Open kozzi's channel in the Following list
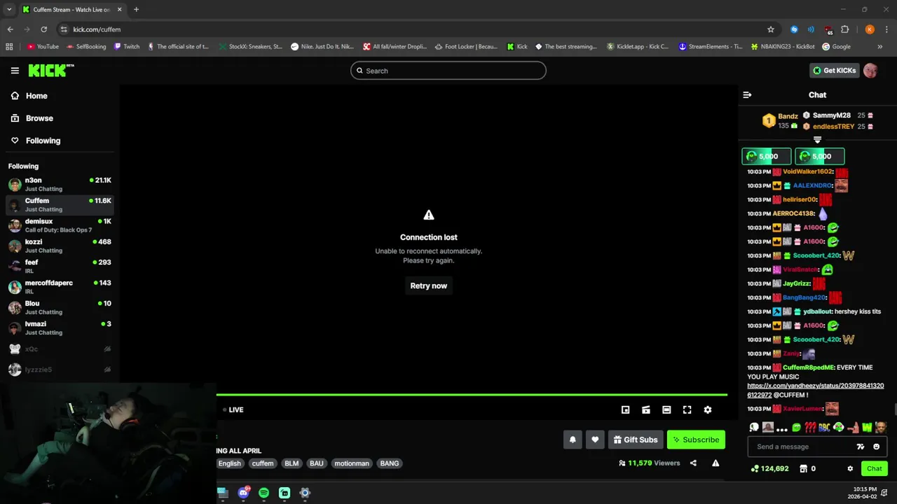Screen dimensions: 897x504 [x=60, y=246]
